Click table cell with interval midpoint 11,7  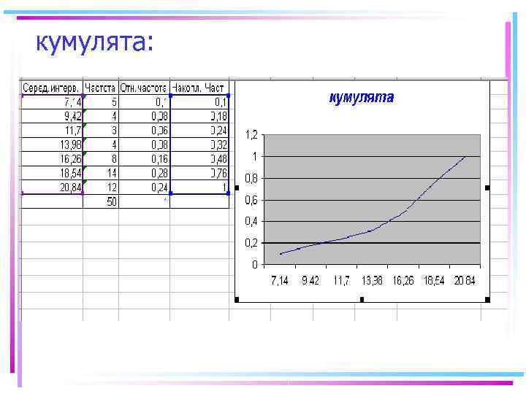(x=52, y=130)
